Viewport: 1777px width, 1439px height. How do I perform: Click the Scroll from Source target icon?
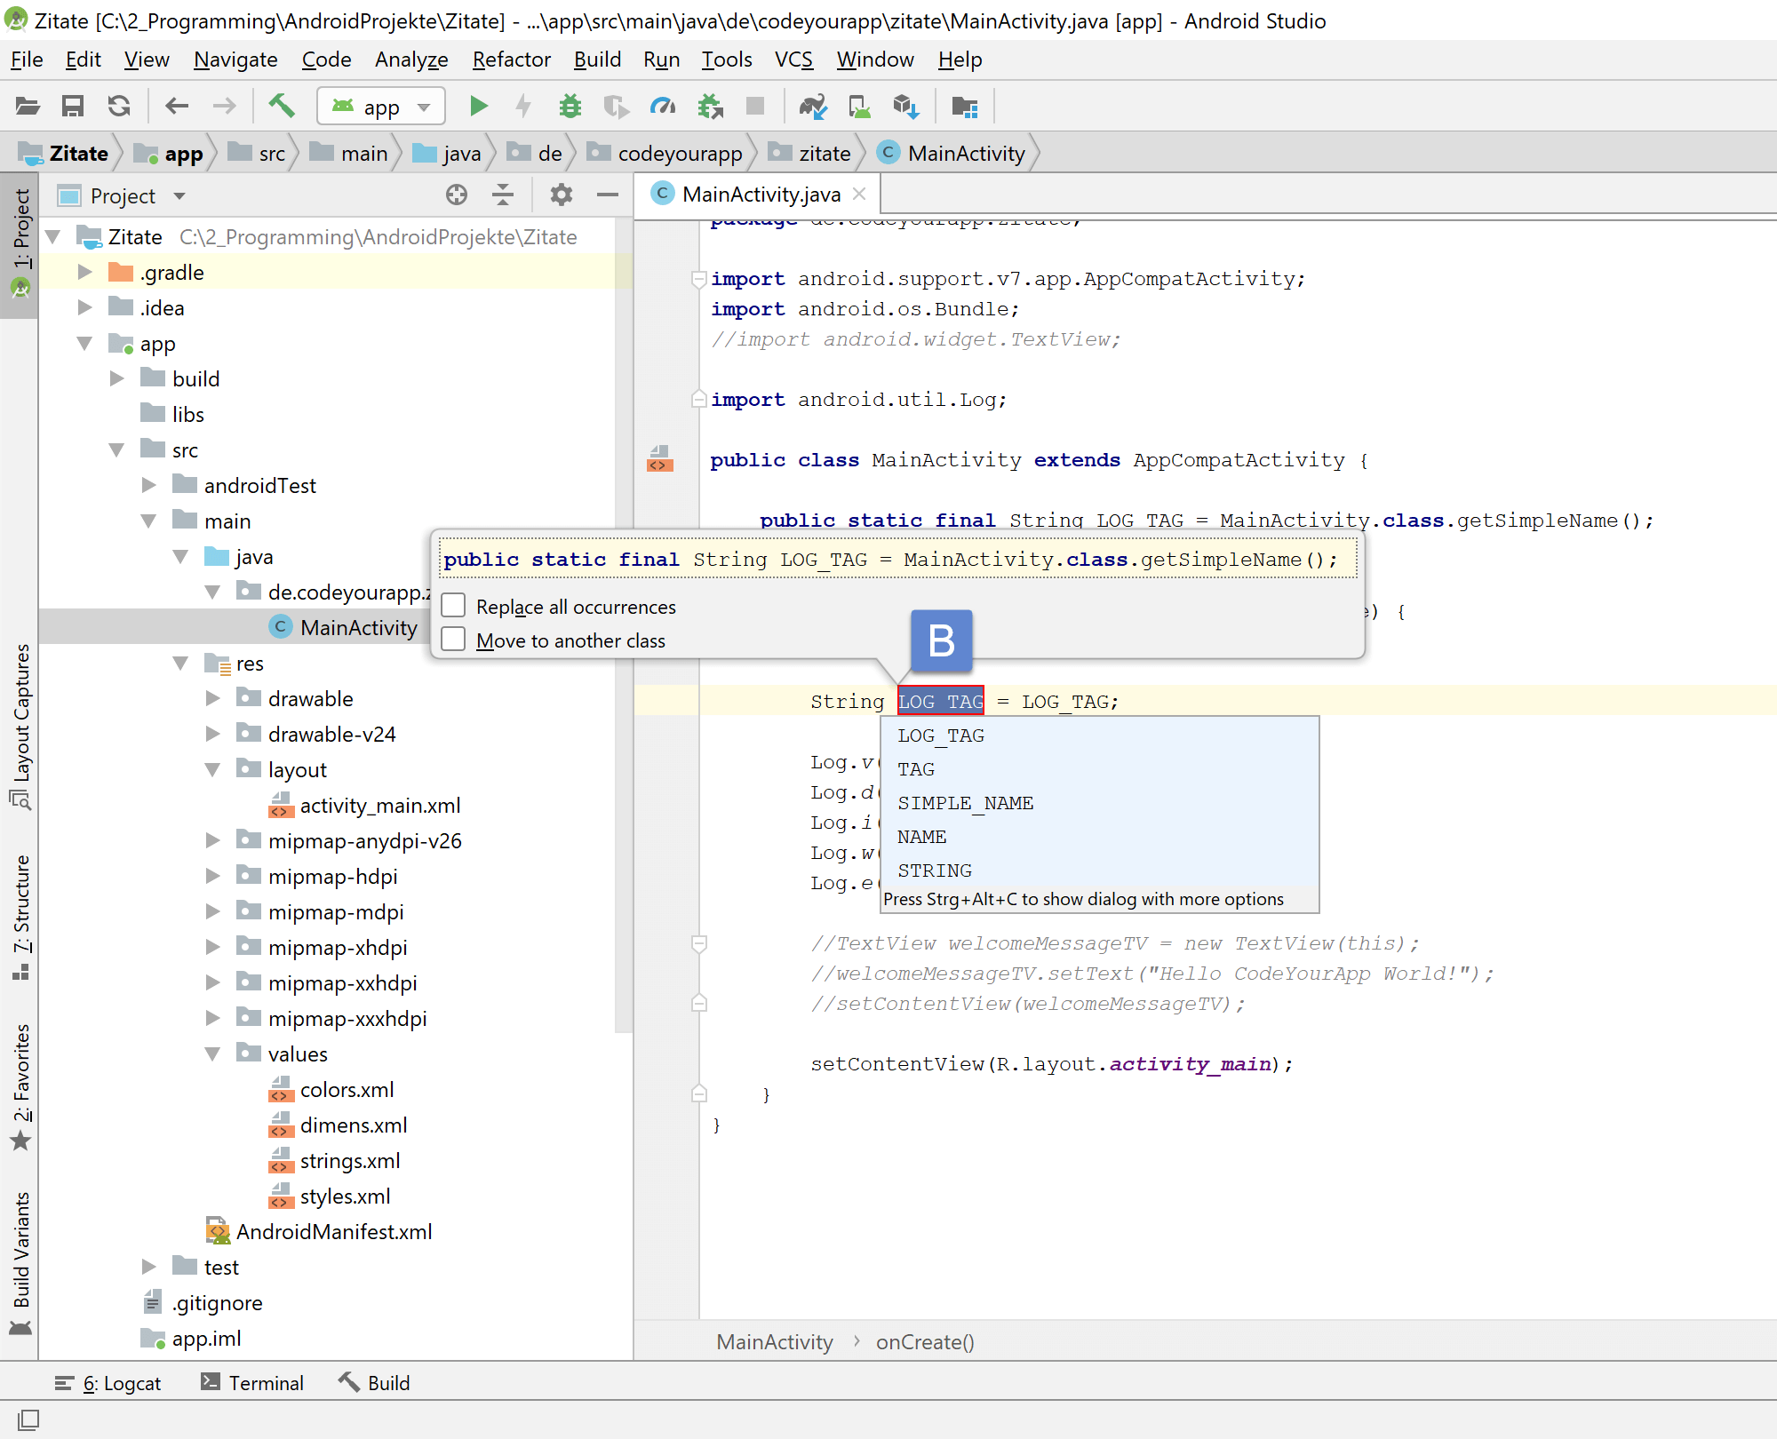457,195
